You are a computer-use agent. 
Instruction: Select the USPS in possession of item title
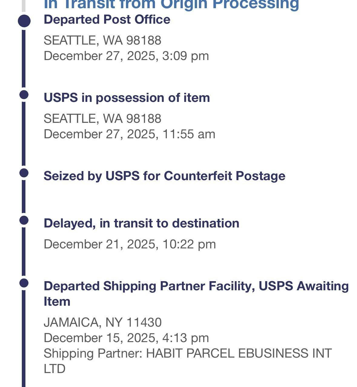click(127, 98)
